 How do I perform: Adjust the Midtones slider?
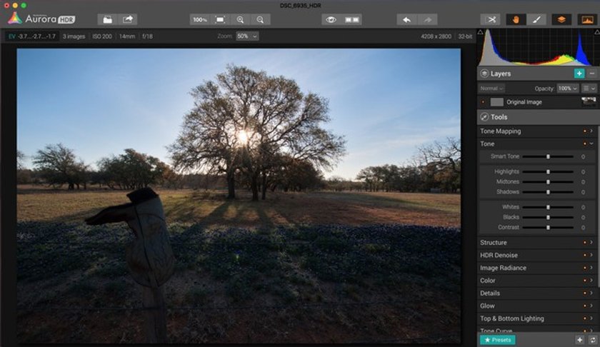(x=548, y=182)
